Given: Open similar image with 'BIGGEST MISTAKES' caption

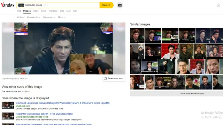Looking at the screenshot, I should pyautogui.click(x=149, y=67).
